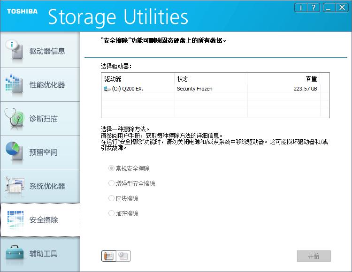This screenshot has width=352, height=272.
Task: Click the 选择驱动器: label
Action: (116, 67)
